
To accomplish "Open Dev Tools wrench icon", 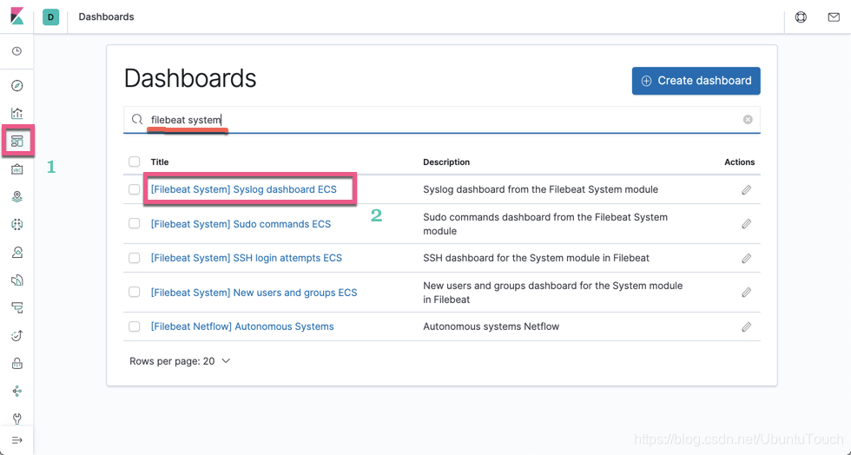I will coord(16,419).
